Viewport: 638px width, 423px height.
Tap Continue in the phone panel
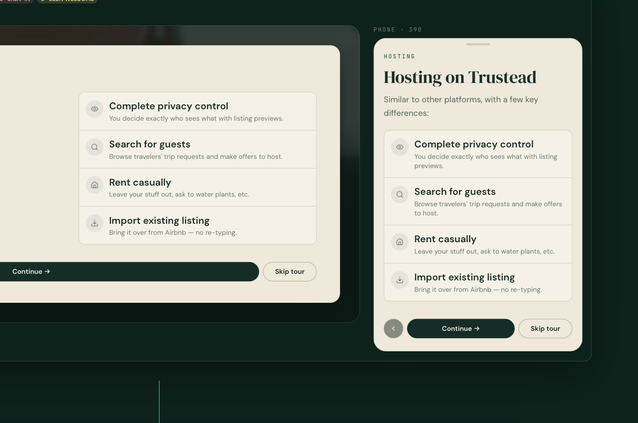point(461,329)
